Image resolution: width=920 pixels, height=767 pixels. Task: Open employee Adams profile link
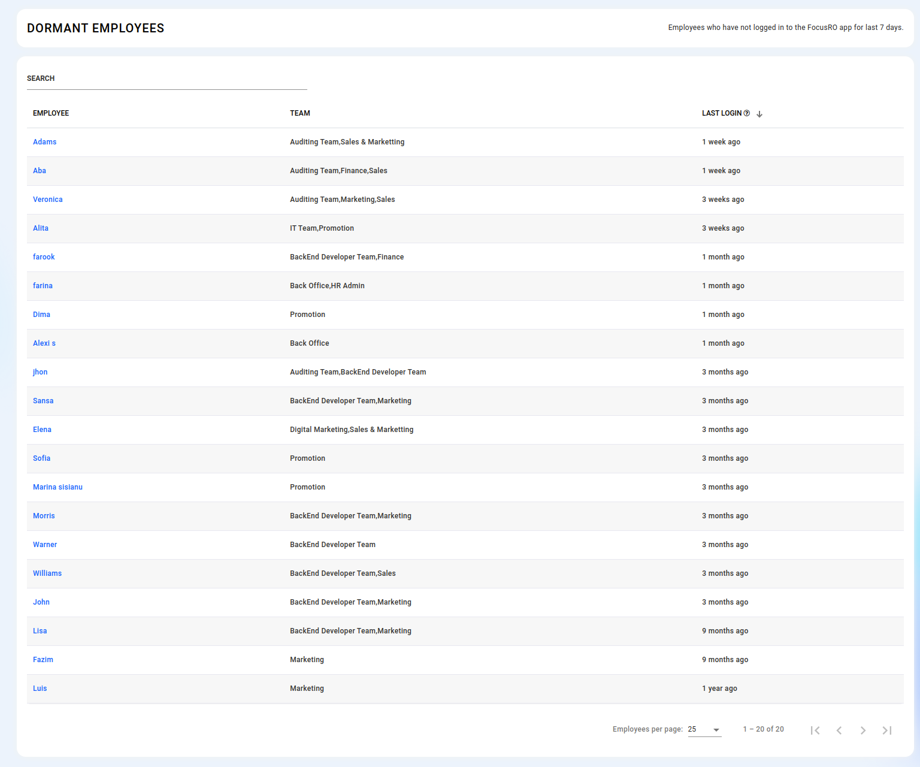pyautogui.click(x=45, y=142)
